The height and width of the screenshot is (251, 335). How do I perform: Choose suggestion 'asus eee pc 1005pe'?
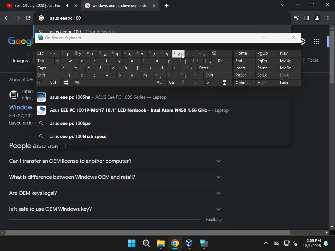(x=163, y=123)
